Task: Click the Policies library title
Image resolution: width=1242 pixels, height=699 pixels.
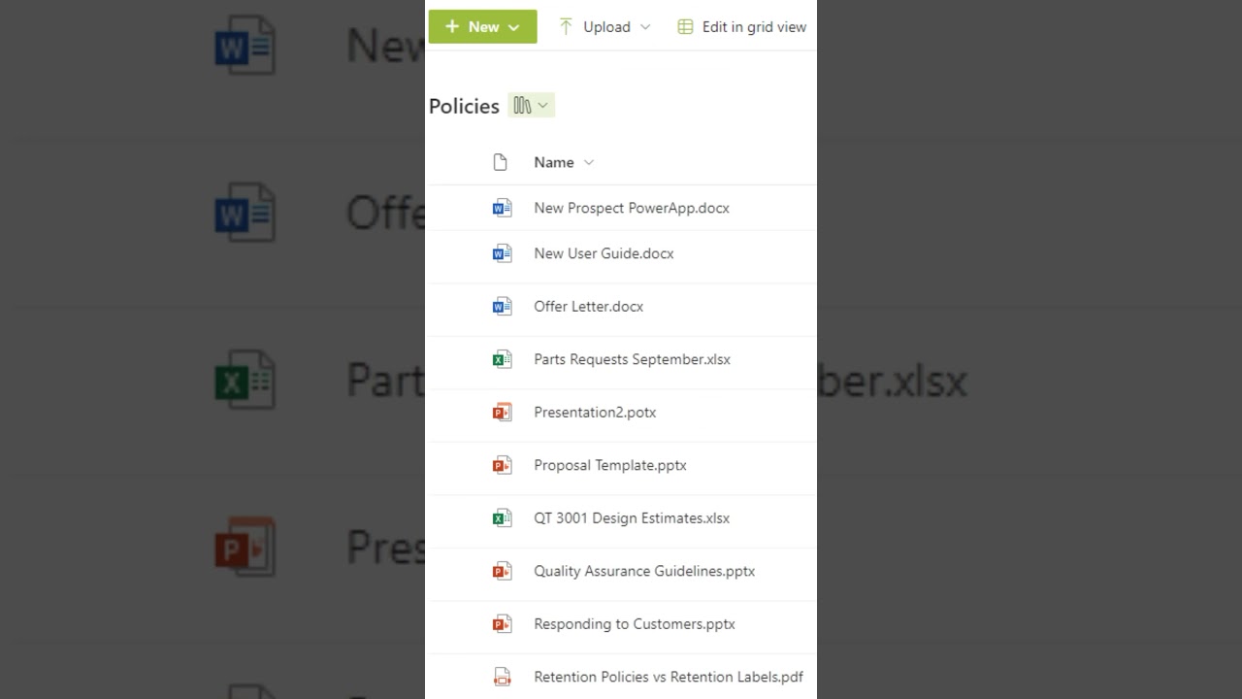Action: tap(464, 106)
